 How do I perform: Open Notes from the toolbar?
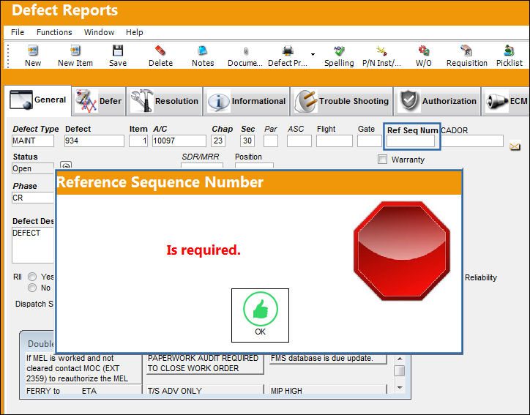[203, 56]
